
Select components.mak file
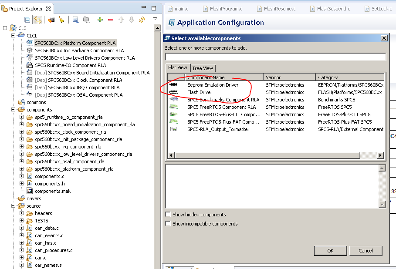tap(53, 191)
